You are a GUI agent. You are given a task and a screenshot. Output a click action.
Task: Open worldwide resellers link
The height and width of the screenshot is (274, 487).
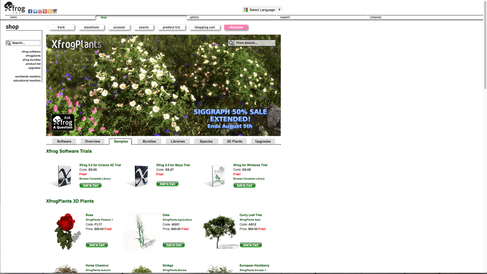pos(28,76)
